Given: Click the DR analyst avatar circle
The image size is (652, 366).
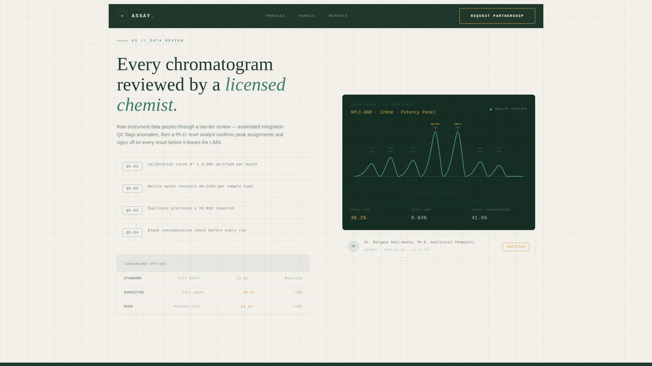Looking at the screenshot, I should coord(353,246).
